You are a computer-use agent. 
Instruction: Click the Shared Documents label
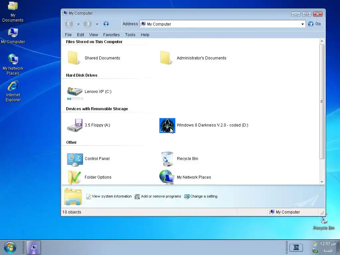[102, 58]
